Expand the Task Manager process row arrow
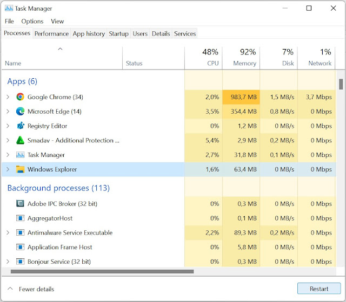Image resolution: width=346 pixels, height=302 pixels. (x=8, y=155)
